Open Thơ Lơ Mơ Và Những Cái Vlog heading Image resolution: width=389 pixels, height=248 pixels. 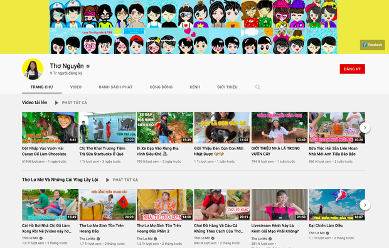coord(60,180)
